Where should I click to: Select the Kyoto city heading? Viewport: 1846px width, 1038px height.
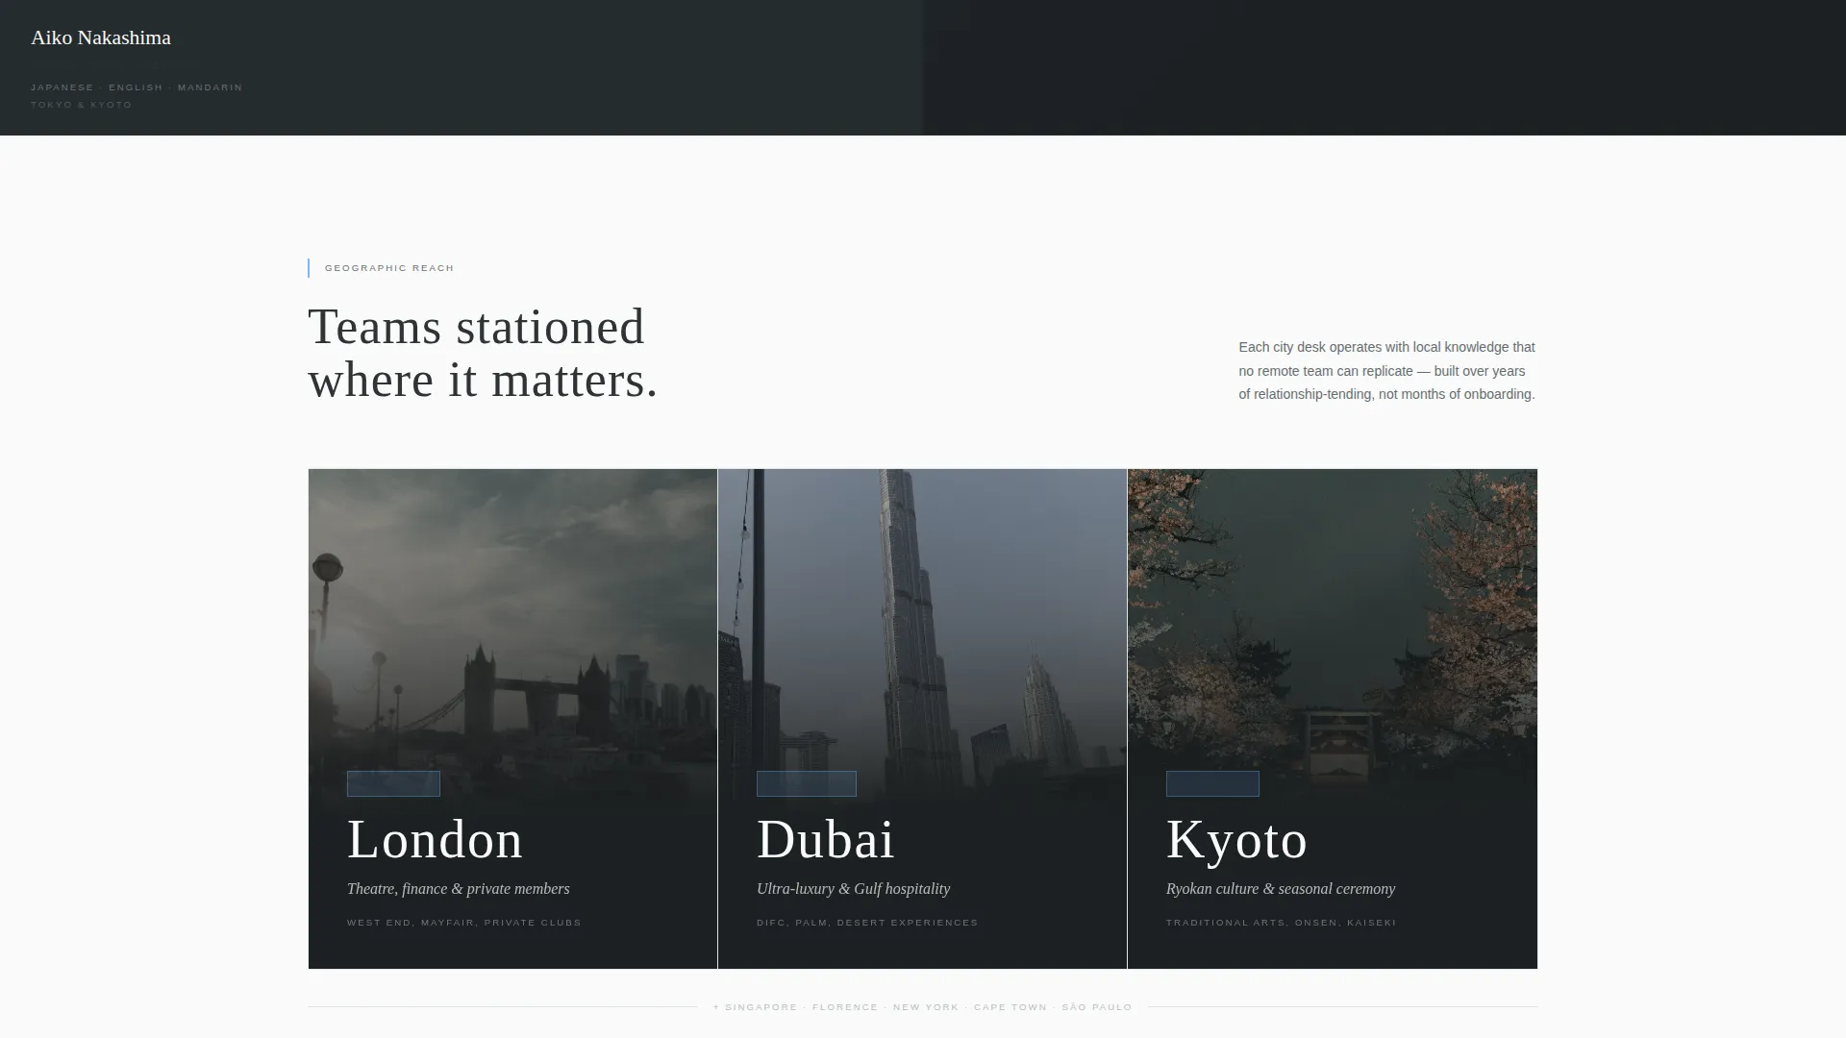[1236, 839]
